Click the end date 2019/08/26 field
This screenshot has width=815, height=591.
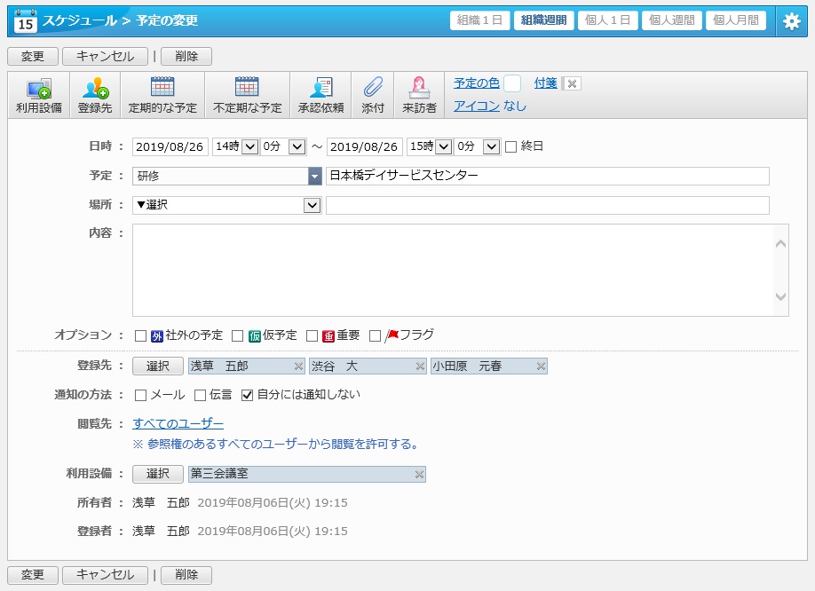[x=364, y=147]
